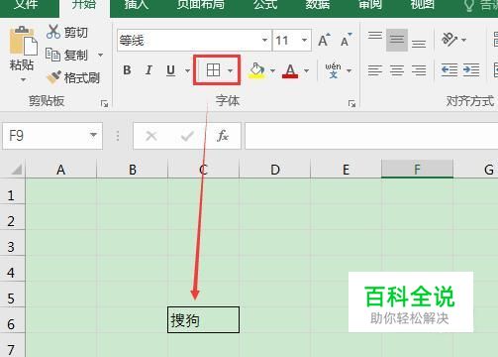498x357 pixels.
Task: Select cell containing 搜狗
Action: (203, 320)
